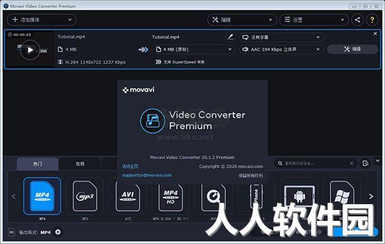Select the MP3 format preset
This screenshot has width=385, height=244.
[x=85, y=196]
